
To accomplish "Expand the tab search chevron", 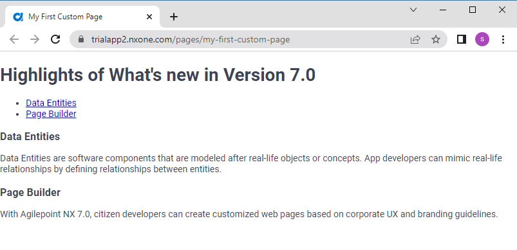I will click(413, 10).
